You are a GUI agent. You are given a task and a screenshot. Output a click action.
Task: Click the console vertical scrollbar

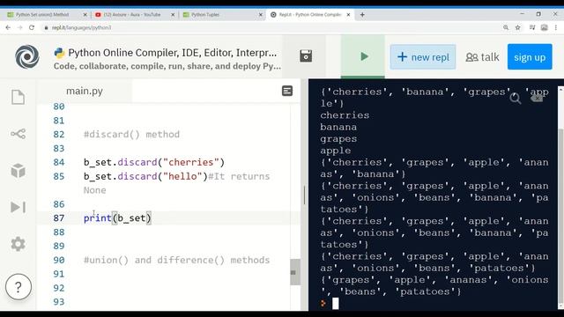click(560, 215)
